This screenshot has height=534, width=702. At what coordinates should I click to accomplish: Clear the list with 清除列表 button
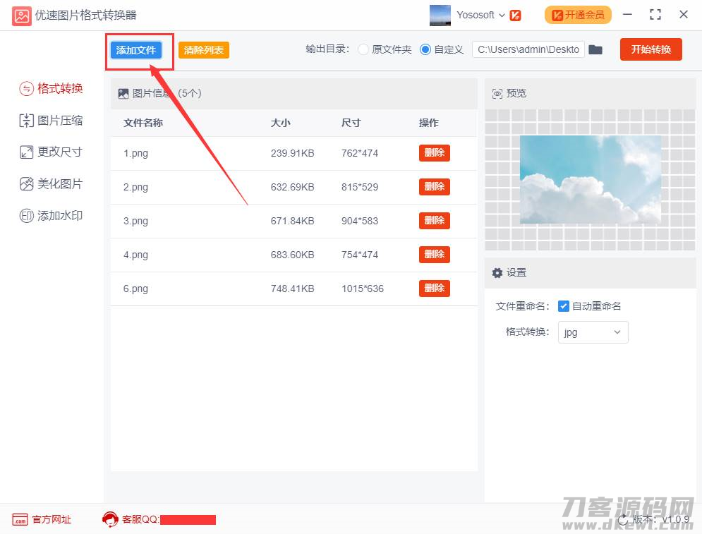[204, 50]
